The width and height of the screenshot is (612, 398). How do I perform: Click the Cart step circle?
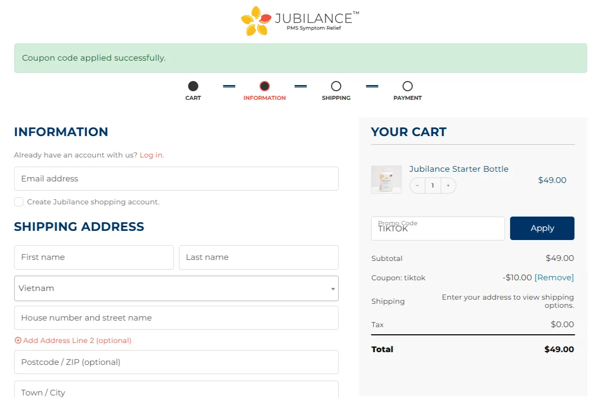point(193,86)
